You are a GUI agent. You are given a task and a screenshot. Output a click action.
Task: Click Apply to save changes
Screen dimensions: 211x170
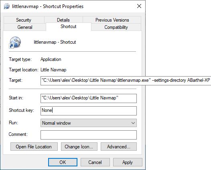[x=128, y=162]
